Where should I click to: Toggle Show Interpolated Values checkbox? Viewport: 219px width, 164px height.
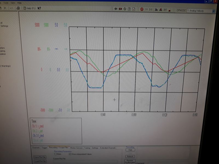pos(70,154)
